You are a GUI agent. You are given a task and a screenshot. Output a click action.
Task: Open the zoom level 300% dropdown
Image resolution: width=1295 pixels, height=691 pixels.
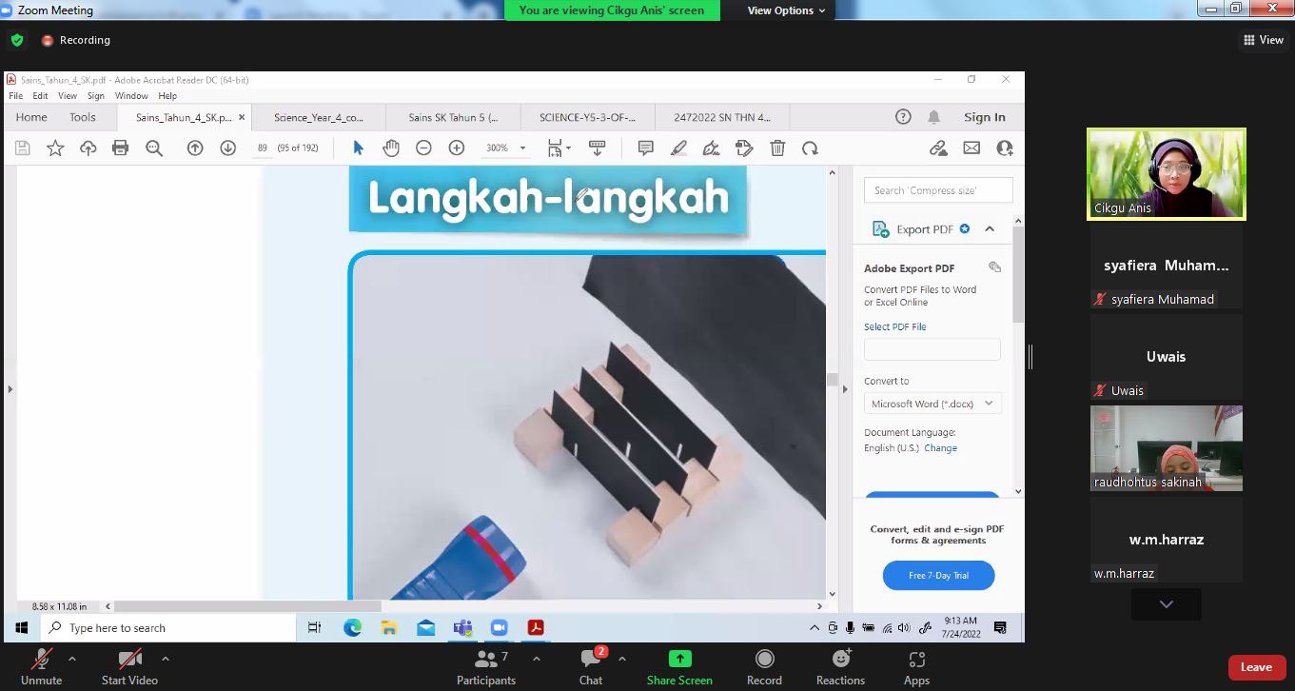point(522,148)
